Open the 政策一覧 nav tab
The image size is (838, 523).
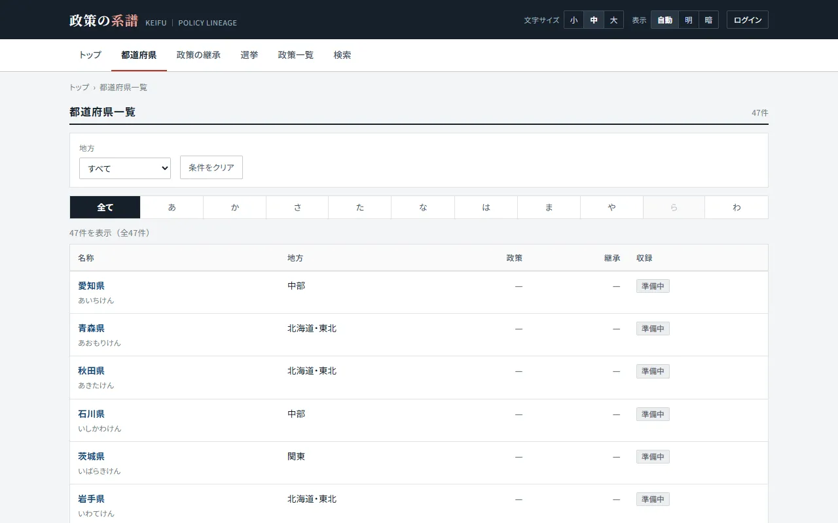[296, 55]
